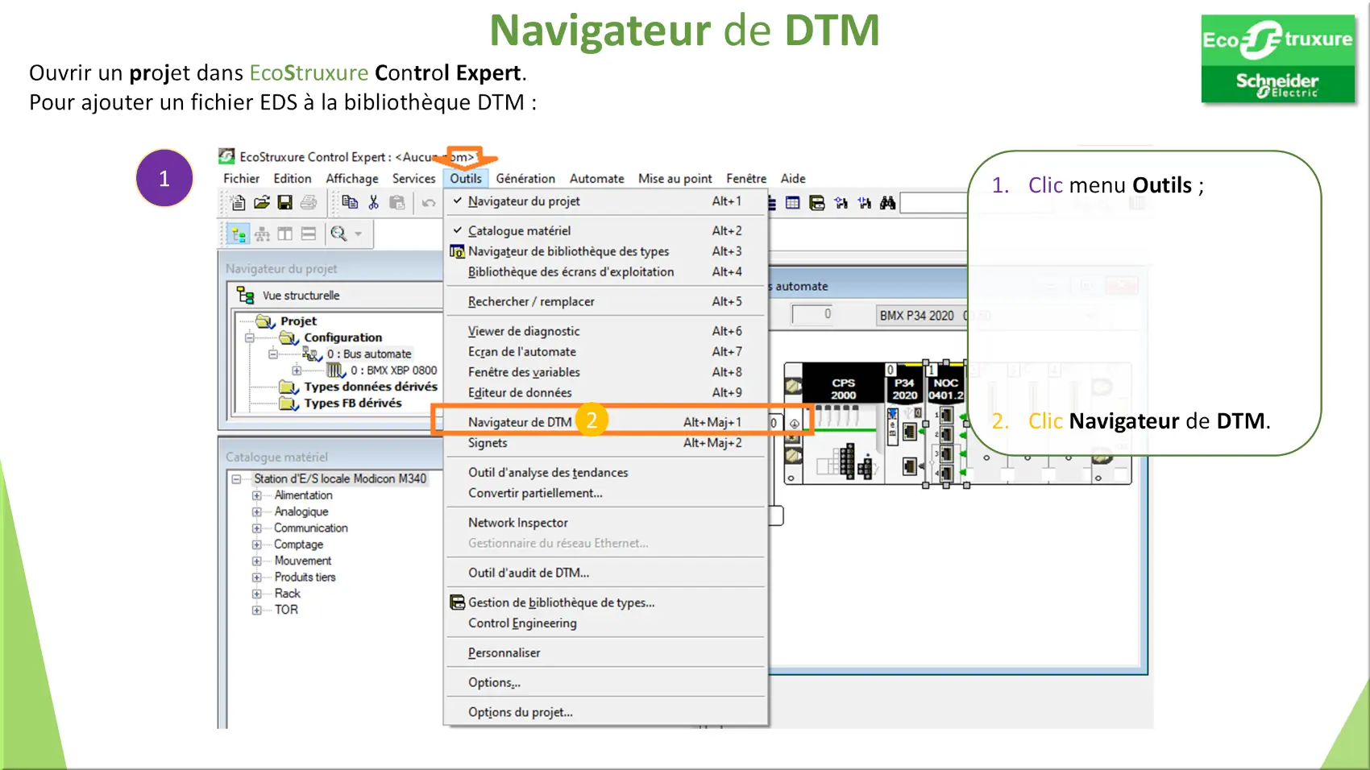Image resolution: width=1370 pixels, height=770 pixels.
Task: Expand the Alimentation catalog node
Action: tap(256, 495)
